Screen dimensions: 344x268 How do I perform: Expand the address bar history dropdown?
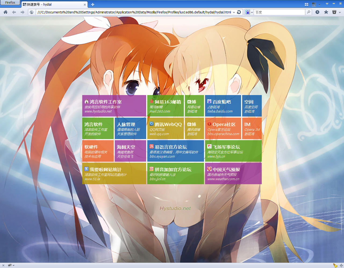point(234,12)
